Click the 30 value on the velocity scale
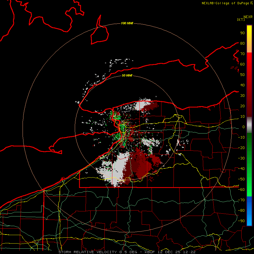The width and height of the screenshot is (254, 254). tap(242, 96)
